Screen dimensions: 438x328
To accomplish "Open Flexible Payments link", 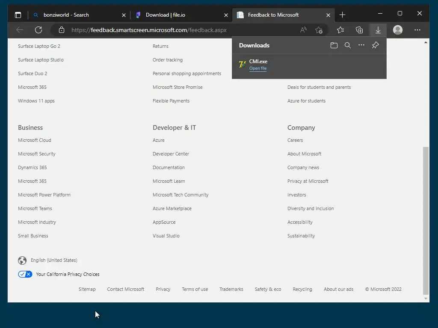I will click(171, 101).
